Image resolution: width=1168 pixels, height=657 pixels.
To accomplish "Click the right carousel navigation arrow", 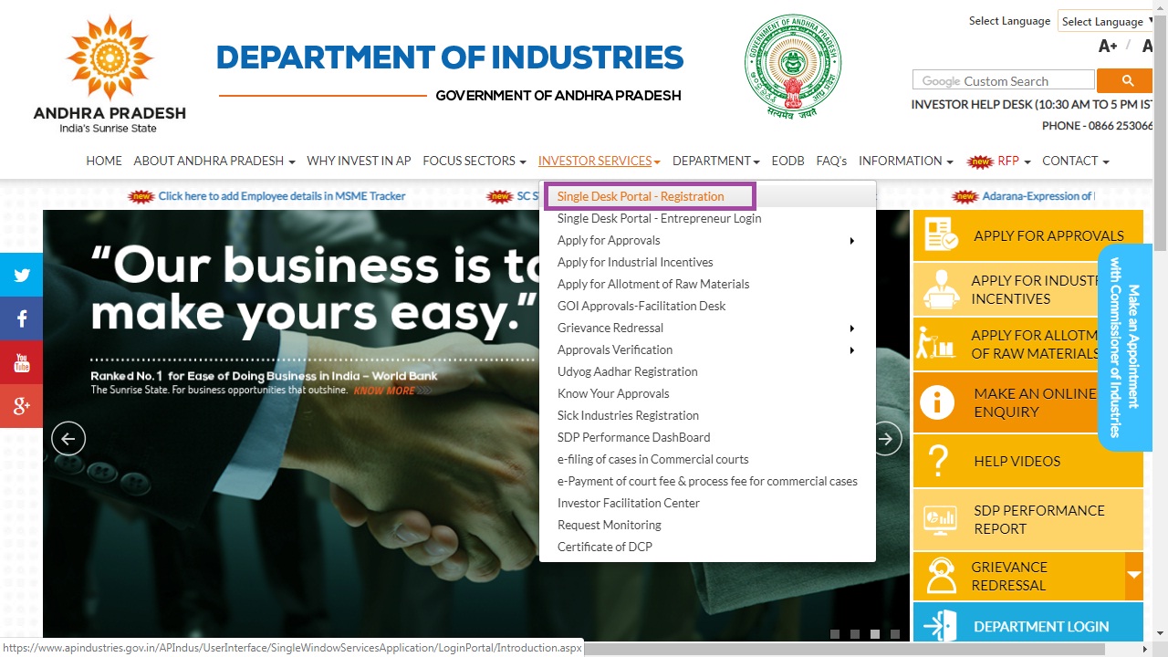I will [885, 439].
